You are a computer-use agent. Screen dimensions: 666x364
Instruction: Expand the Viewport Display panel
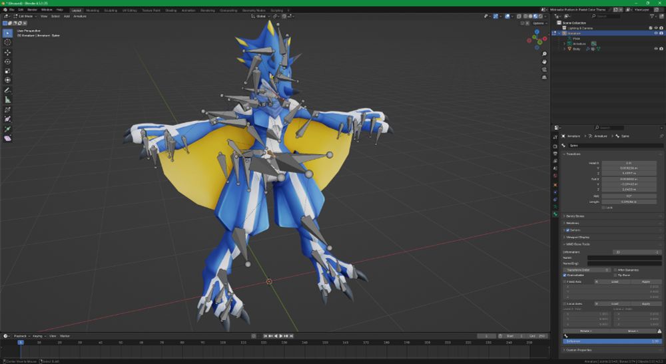[577, 237]
